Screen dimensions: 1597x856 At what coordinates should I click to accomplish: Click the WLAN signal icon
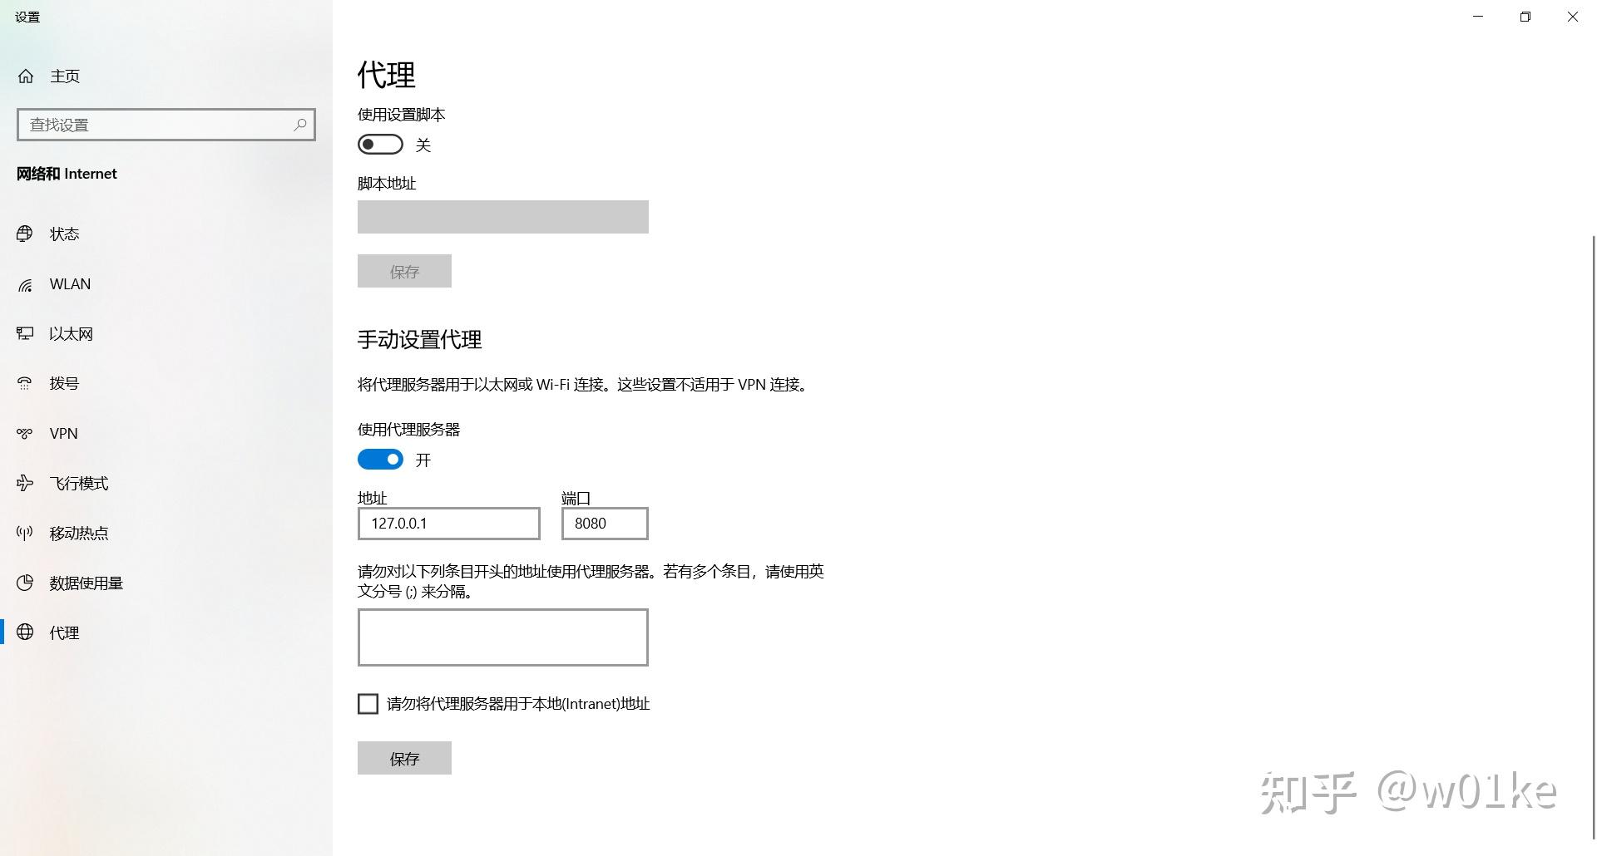point(25,284)
